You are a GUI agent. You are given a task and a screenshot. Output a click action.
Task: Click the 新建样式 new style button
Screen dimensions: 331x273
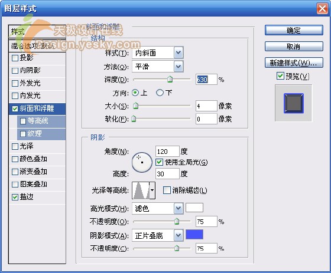point(294,63)
